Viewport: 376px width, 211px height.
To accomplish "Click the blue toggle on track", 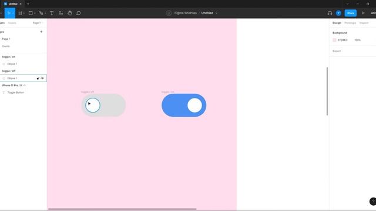I will click(x=174, y=105).
